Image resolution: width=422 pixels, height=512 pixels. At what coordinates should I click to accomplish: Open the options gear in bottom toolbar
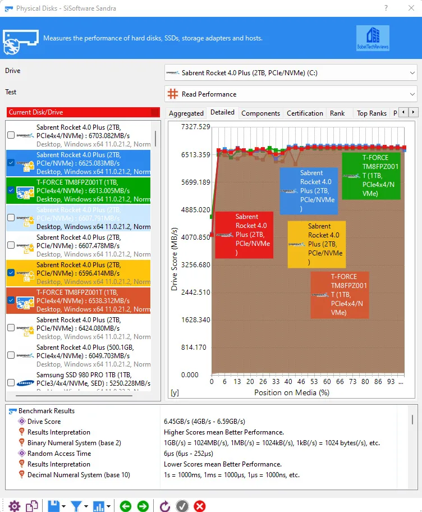click(14, 506)
